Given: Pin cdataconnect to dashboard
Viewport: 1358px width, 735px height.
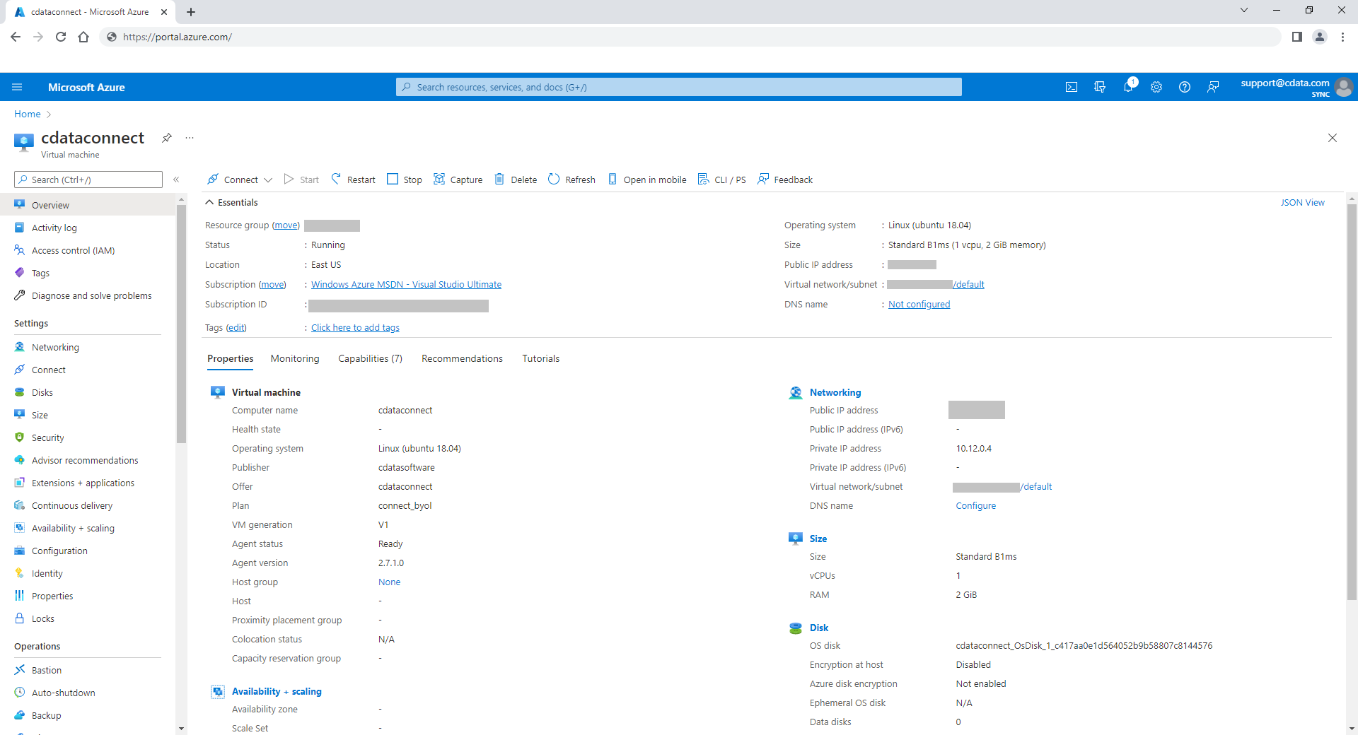Looking at the screenshot, I should (167, 138).
